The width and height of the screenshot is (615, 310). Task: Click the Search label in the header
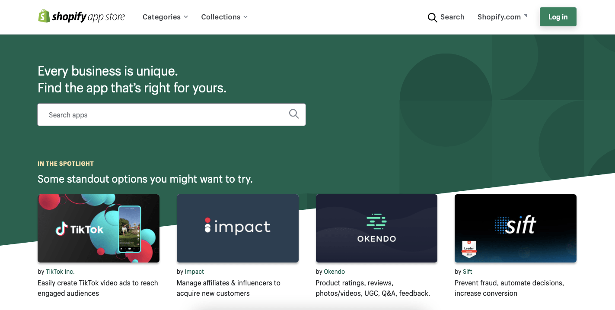452,17
